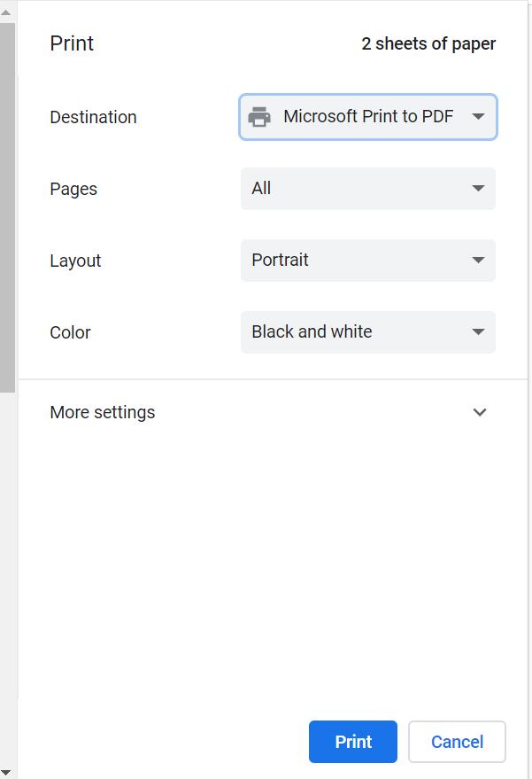Screen dimensions: 532x779
Task: Click the Pages dropdown arrow
Action: coord(478,189)
